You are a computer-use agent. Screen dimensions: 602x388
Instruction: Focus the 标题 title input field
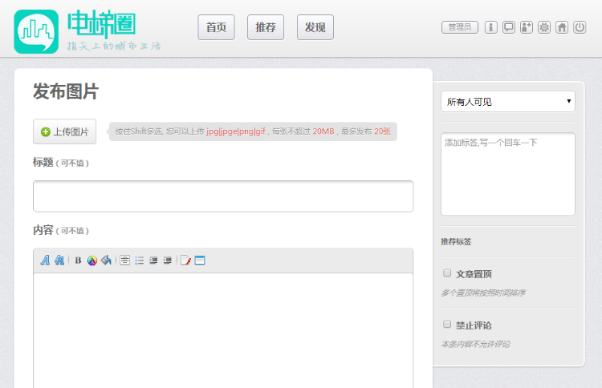point(223,196)
